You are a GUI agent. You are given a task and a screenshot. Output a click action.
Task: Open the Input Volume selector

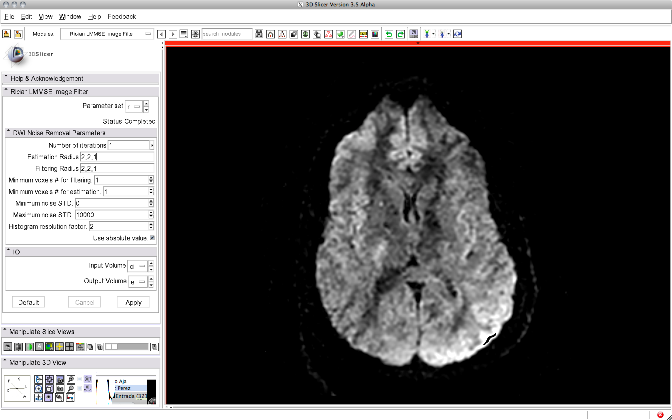point(137,266)
